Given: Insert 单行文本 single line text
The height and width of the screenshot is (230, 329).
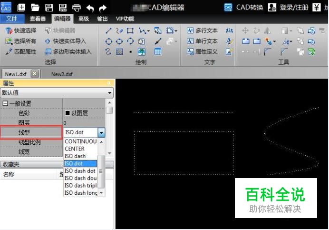Looking at the screenshot, I should click(202, 41).
